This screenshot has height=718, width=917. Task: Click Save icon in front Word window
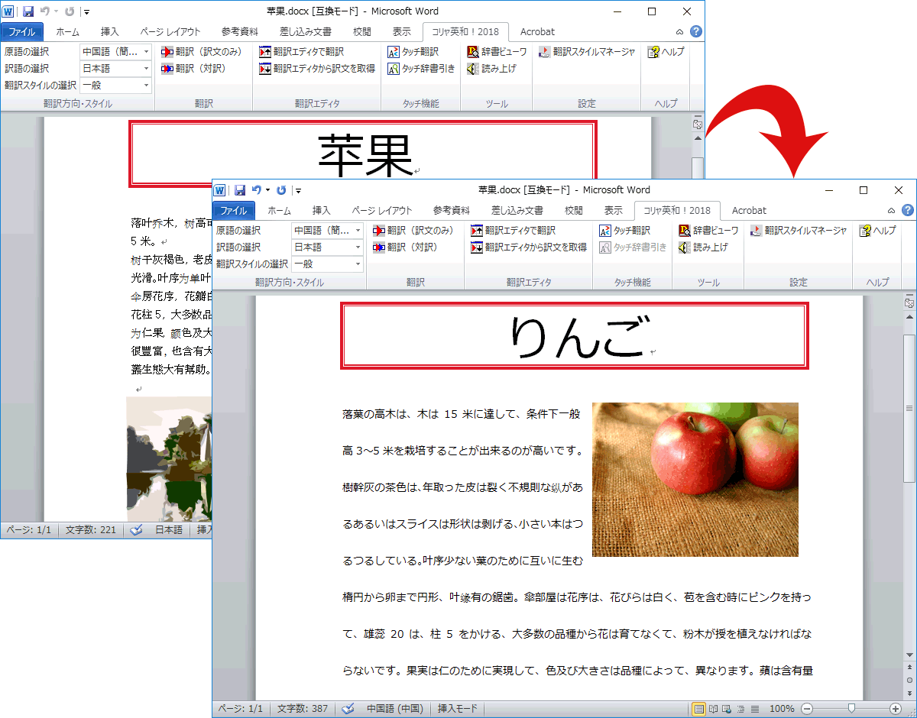tap(240, 190)
